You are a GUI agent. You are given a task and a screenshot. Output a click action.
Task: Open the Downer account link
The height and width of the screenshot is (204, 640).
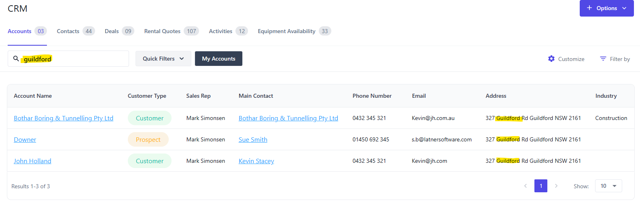[x=25, y=139]
